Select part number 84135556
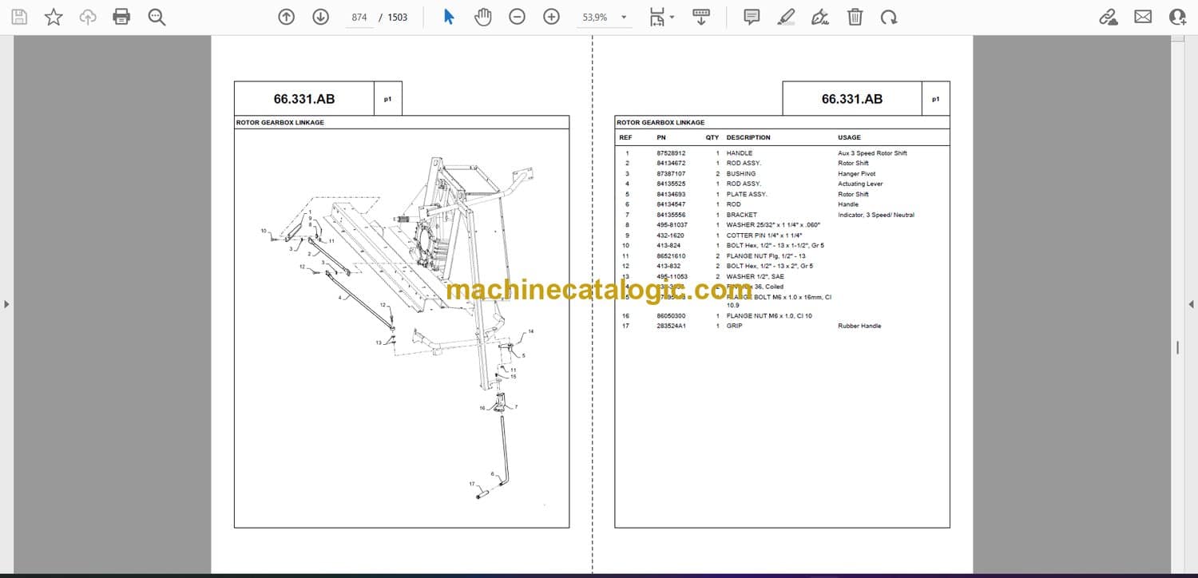 (671, 215)
